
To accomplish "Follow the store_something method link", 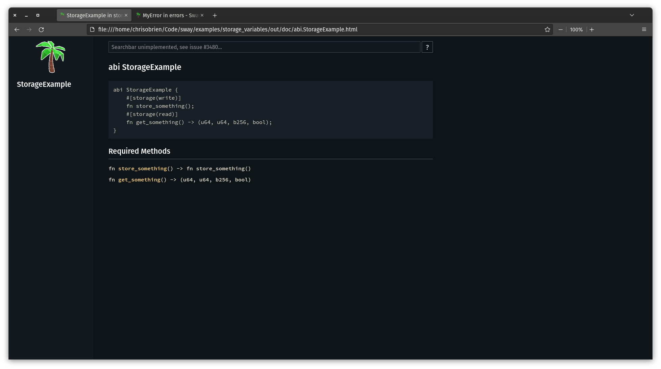I will click(x=143, y=169).
